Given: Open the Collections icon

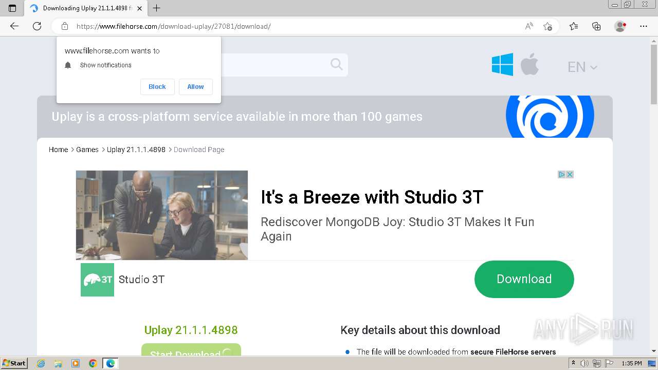Looking at the screenshot, I should [x=596, y=26].
